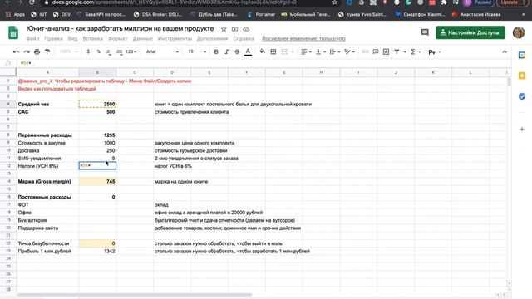This screenshot has width=532, height=299.
Task: Select the paint format tool
Action: tap(47, 51)
